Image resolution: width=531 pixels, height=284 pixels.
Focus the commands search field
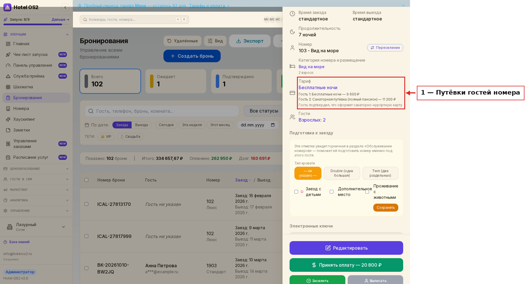pos(134,20)
